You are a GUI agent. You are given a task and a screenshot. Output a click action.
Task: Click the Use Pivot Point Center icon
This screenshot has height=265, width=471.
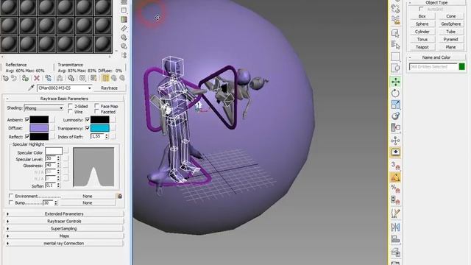tap(395, 127)
